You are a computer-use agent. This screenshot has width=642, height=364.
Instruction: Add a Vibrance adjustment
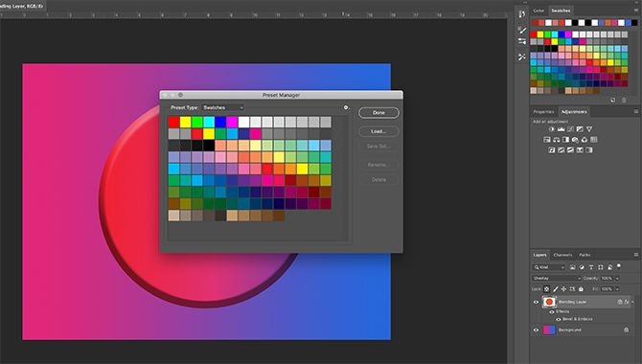coord(589,129)
